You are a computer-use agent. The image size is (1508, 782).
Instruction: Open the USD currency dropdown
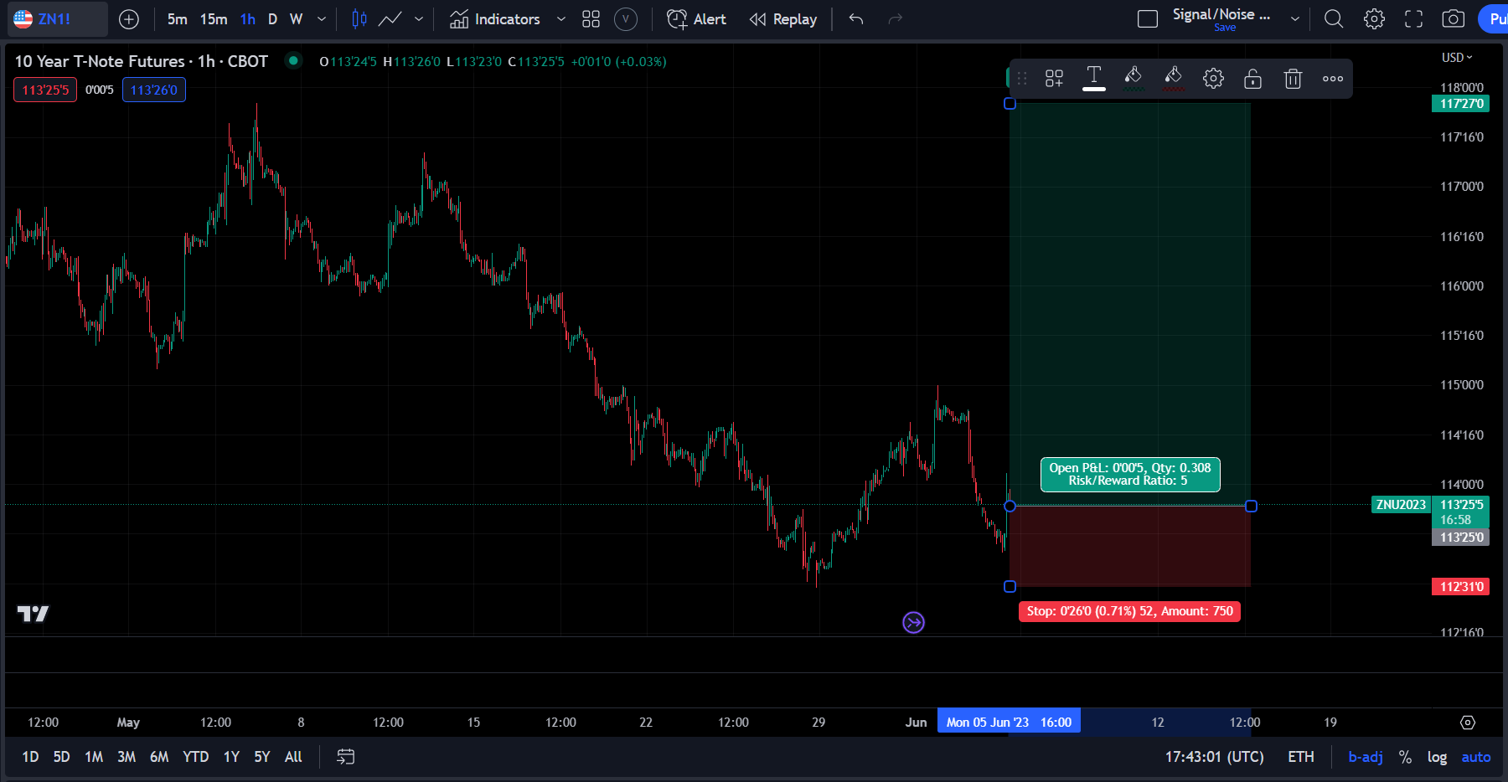tap(1458, 57)
